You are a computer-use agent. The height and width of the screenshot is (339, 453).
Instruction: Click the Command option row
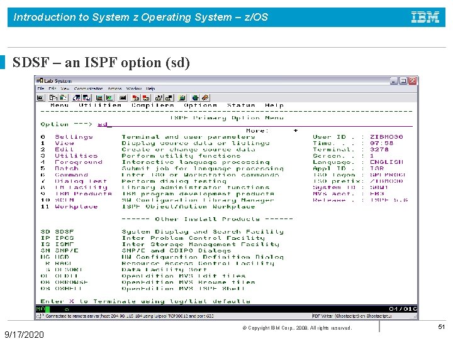pos(160,175)
